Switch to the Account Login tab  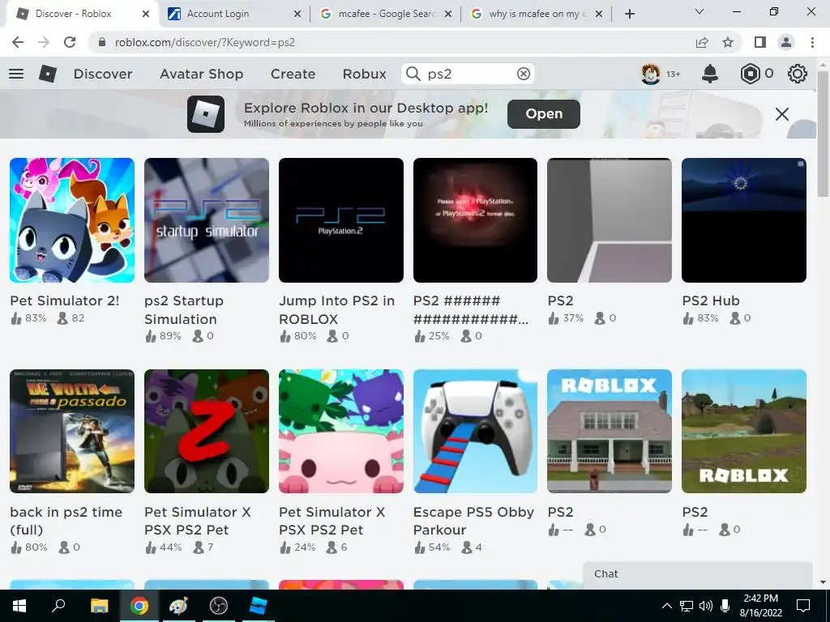coord(233,14)
